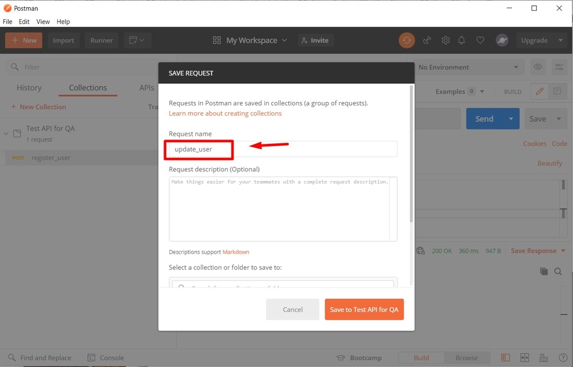View notifications via bell icon

(462, 40)
